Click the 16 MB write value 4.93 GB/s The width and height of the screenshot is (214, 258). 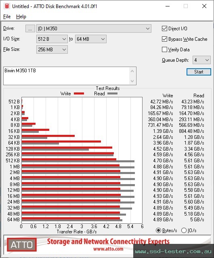click(163, 196)
